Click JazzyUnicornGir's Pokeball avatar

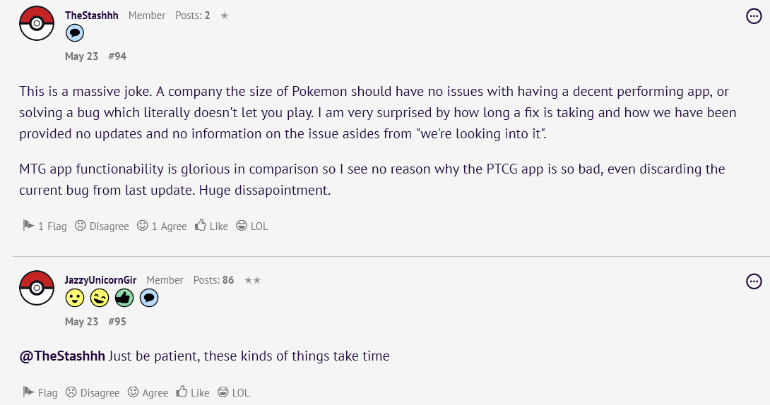pyautogui.click(x=36, y=288)
